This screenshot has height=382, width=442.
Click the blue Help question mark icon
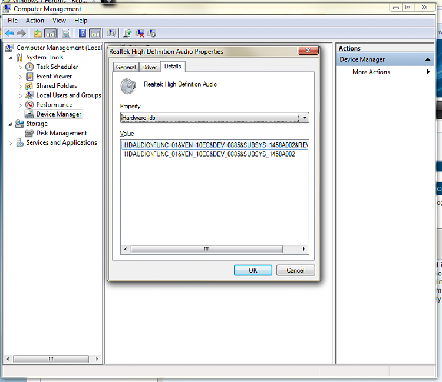coord(83,34)
